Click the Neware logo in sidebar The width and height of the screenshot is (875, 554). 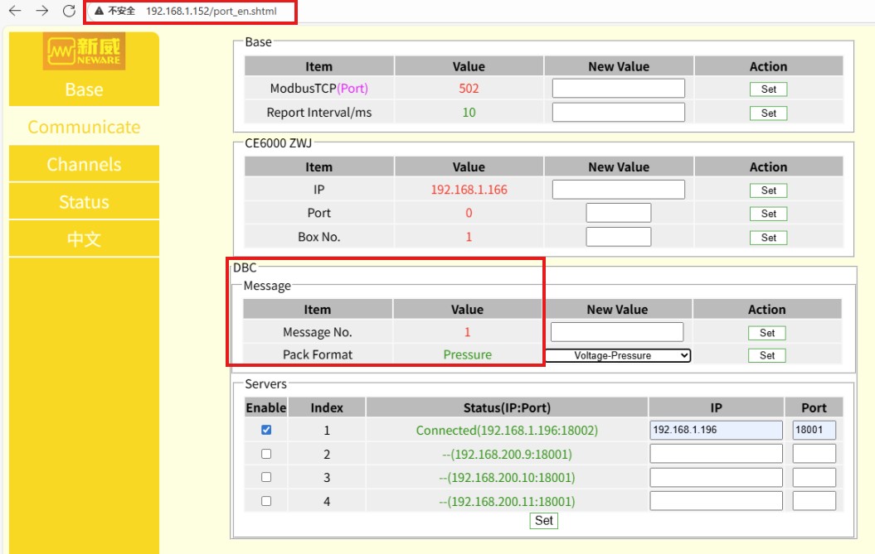tap(83, 51)
